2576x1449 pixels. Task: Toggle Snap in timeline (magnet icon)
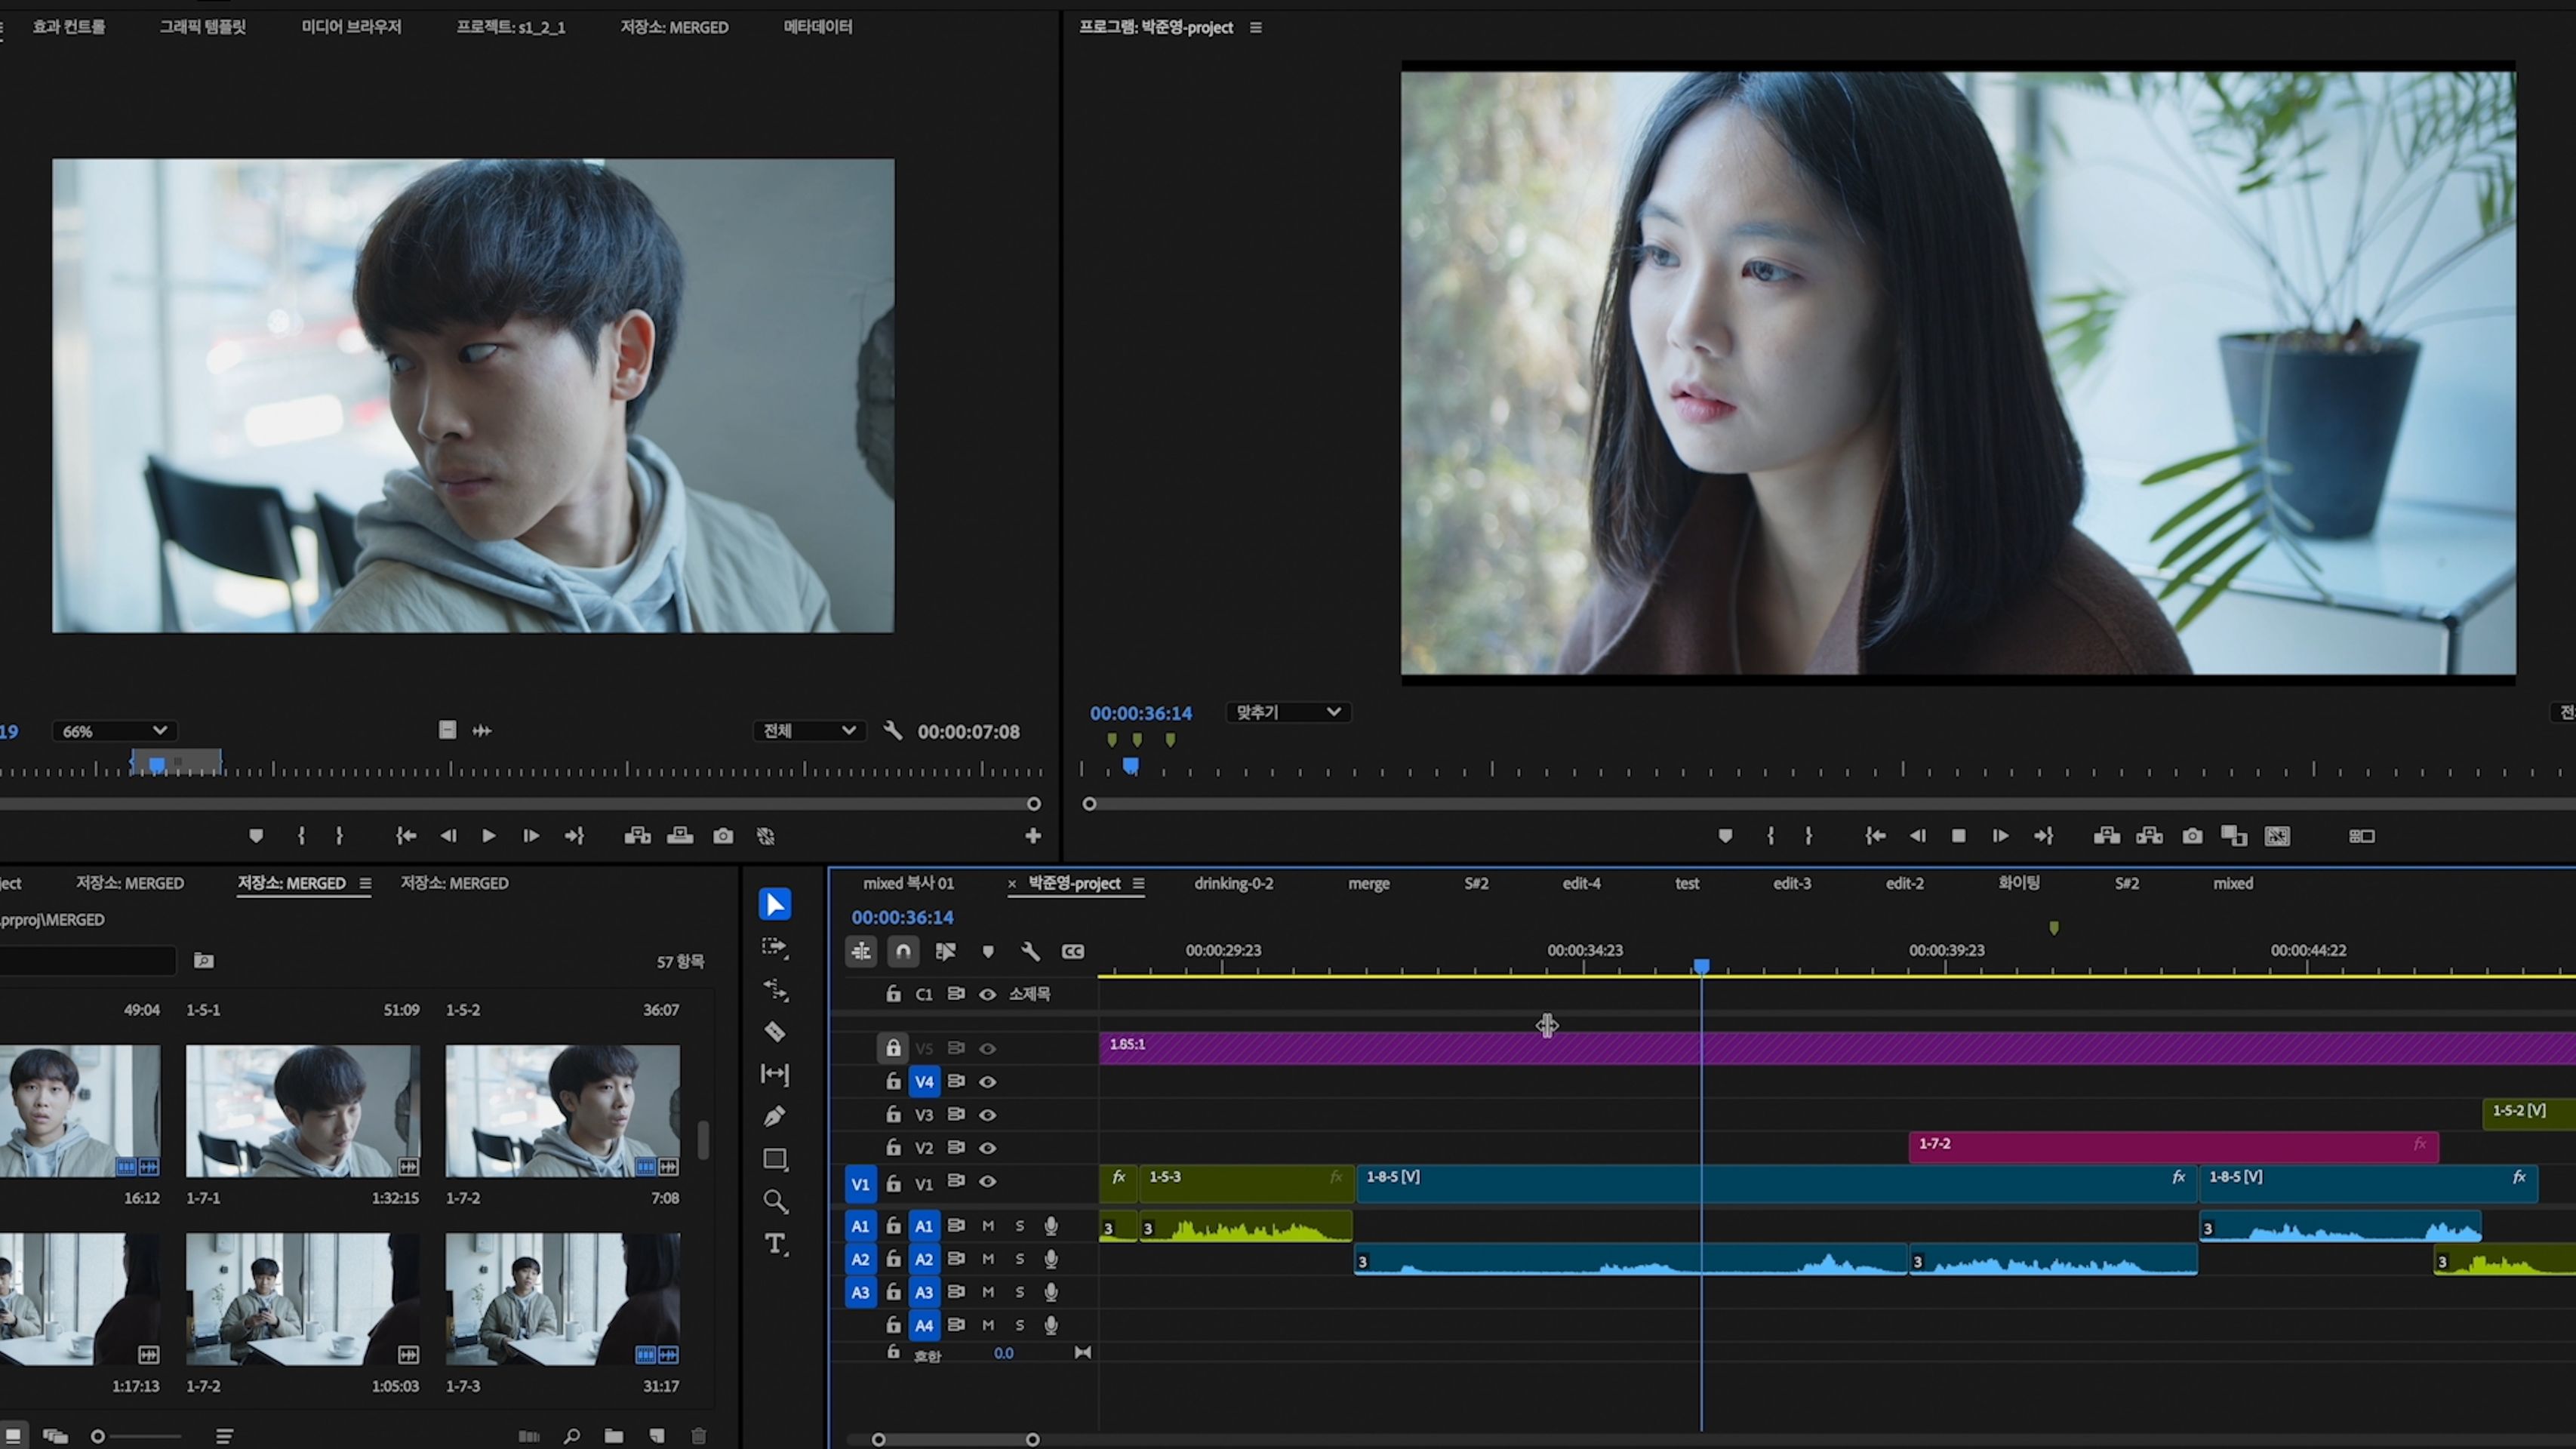pos(903,951)
